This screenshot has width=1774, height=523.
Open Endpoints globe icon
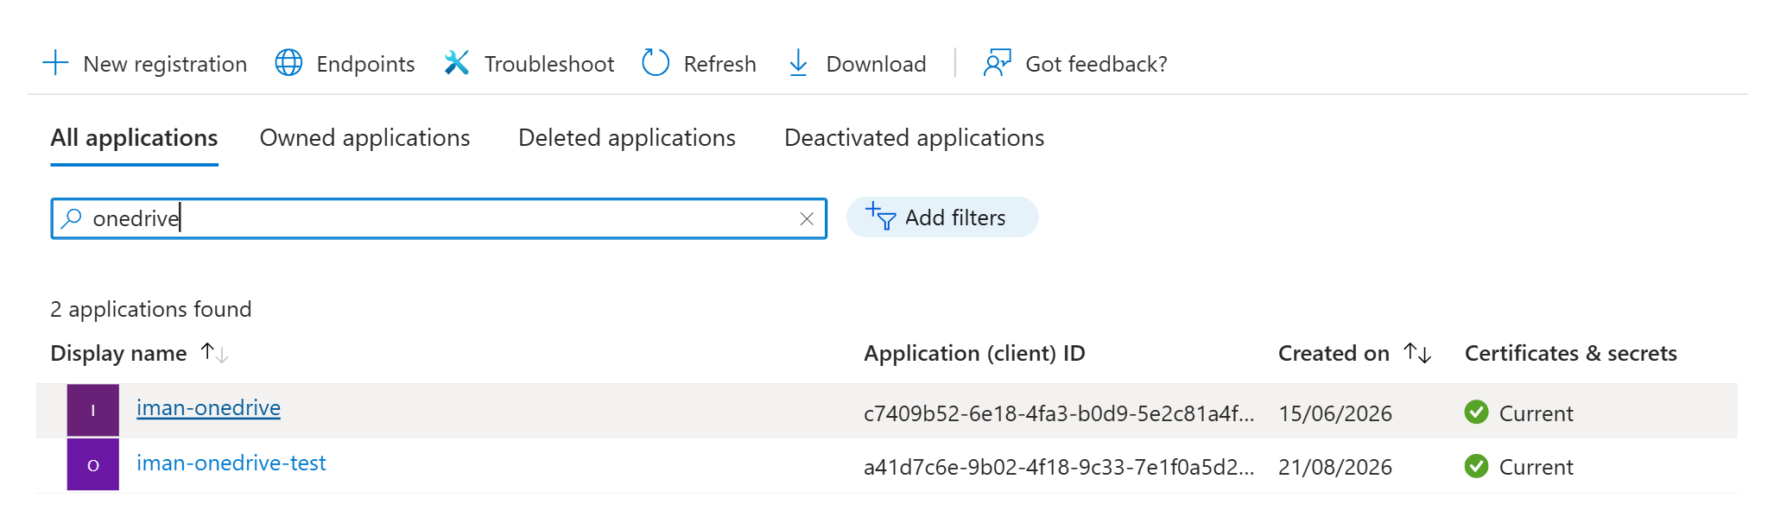tap(288, 63)
